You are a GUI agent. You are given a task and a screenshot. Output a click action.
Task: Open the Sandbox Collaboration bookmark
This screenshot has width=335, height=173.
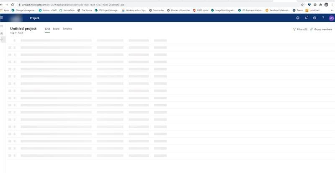pyautogui.click(x=277, y=10)
